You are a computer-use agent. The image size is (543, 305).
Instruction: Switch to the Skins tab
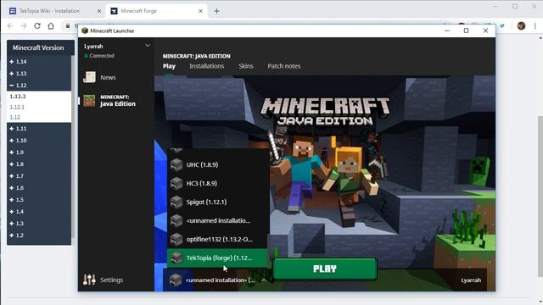[246, 66]
